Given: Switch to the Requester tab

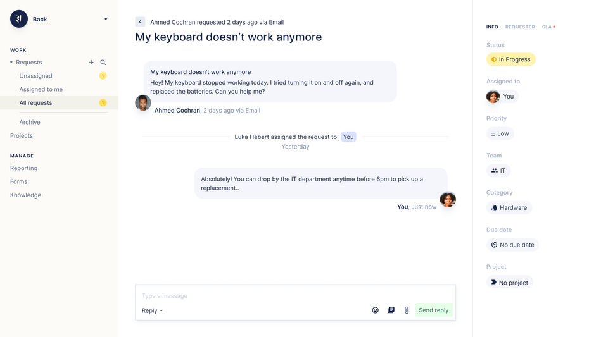Looking at the screenshot, I should click(520, 27).
